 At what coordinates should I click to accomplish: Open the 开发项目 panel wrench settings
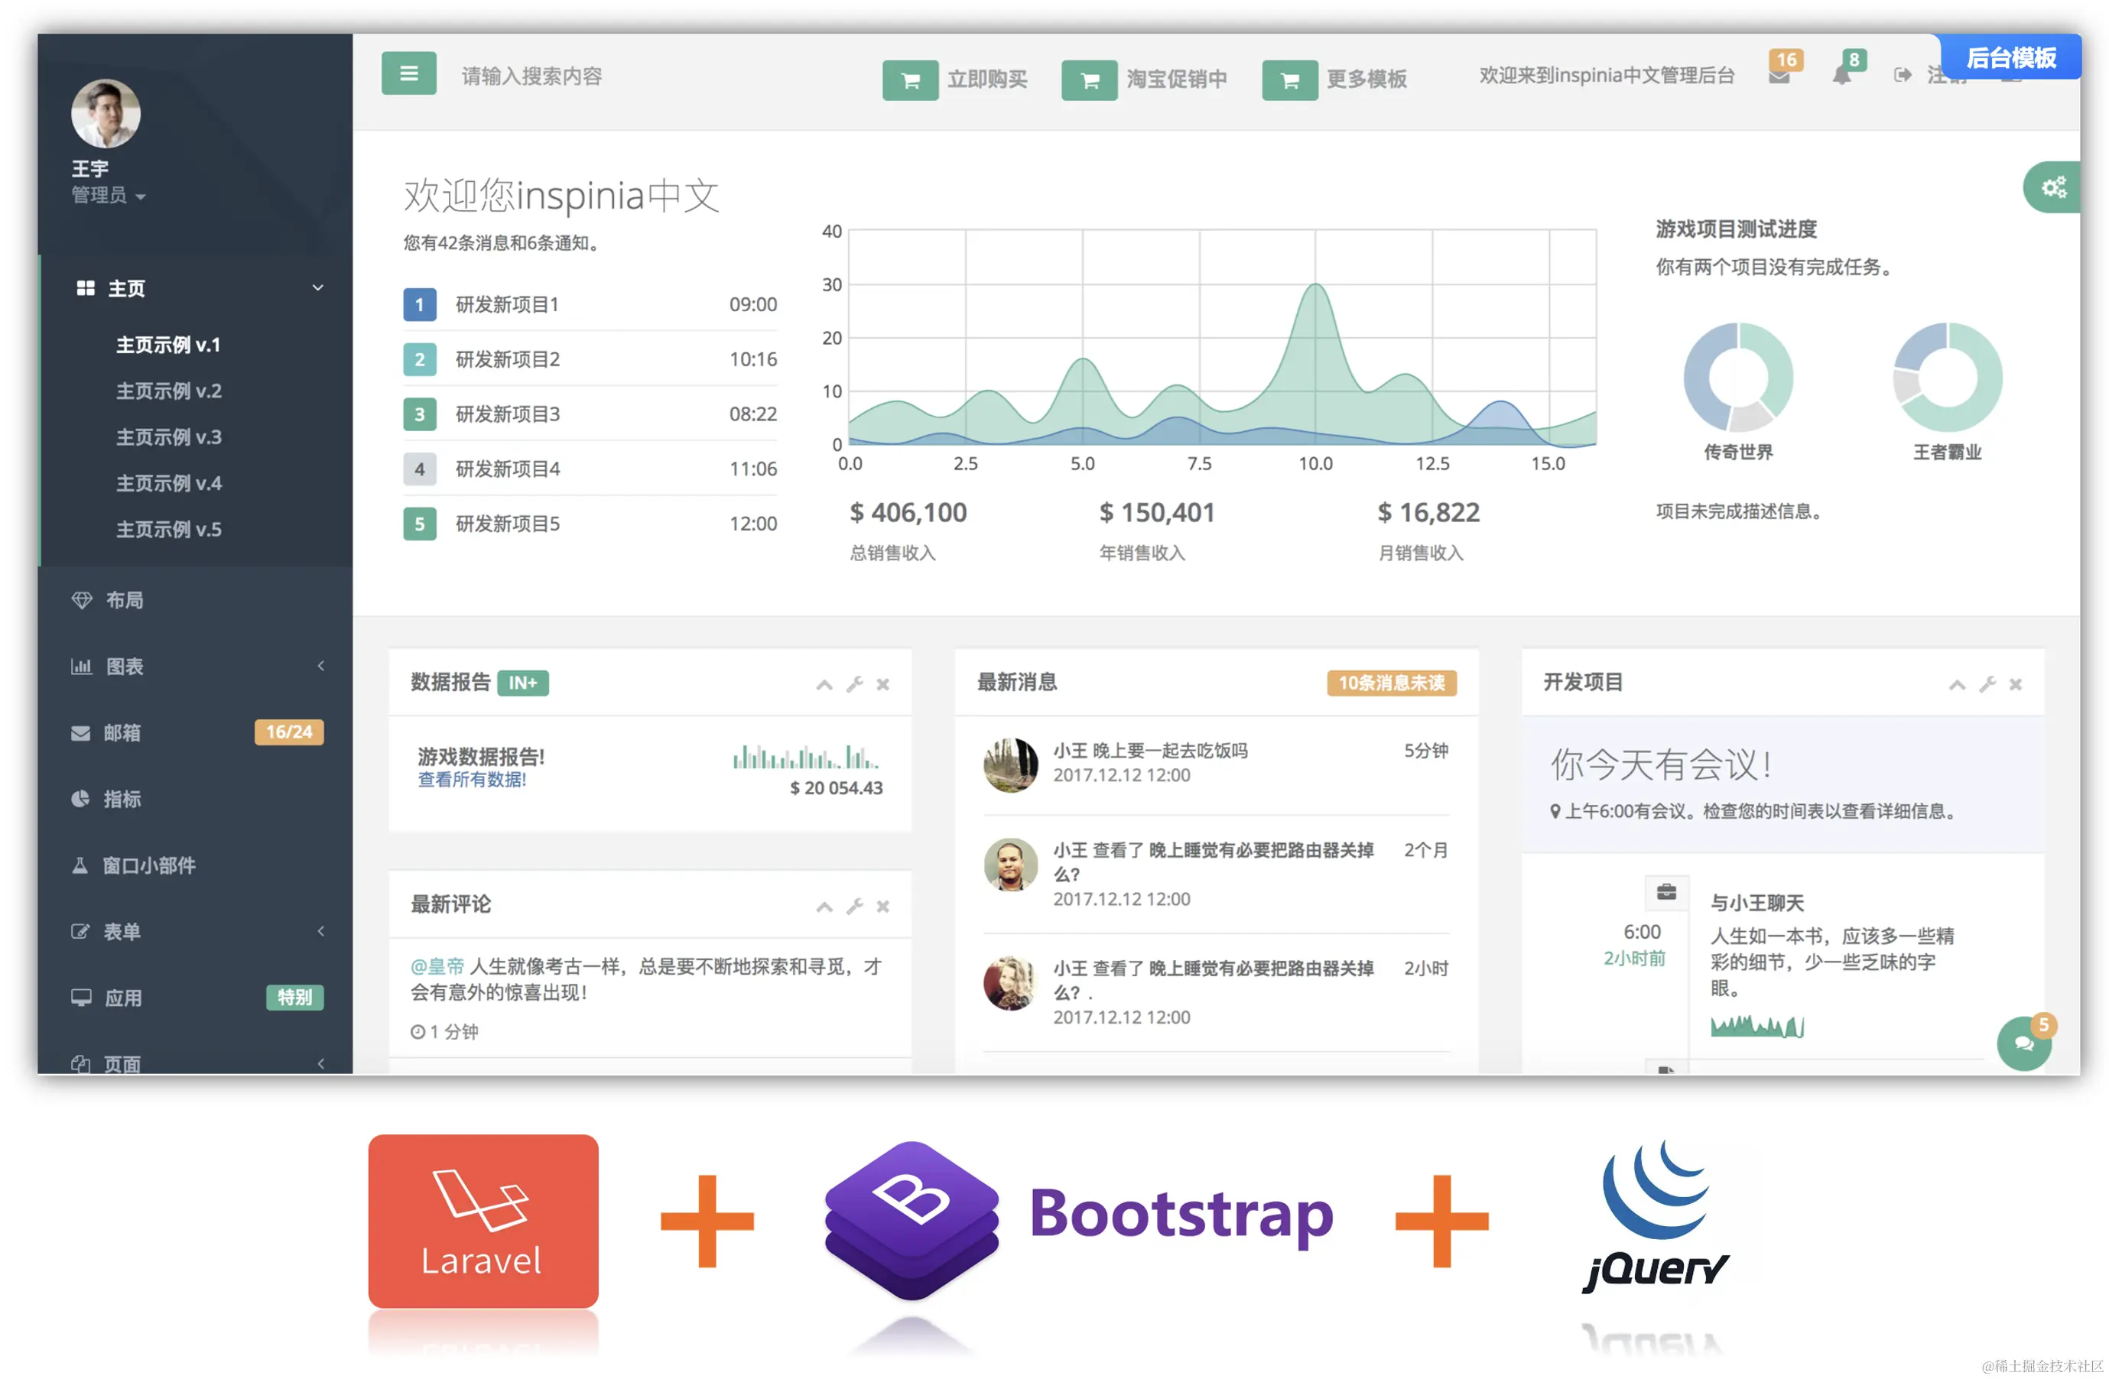[x=1987, y=685]
